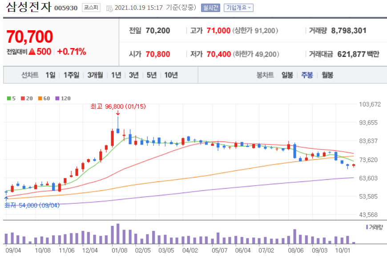Click the 최고 96,800 (01/15) high marker

118,106
